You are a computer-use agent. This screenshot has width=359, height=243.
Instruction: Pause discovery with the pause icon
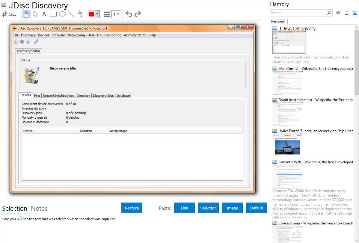coord(28,42)
